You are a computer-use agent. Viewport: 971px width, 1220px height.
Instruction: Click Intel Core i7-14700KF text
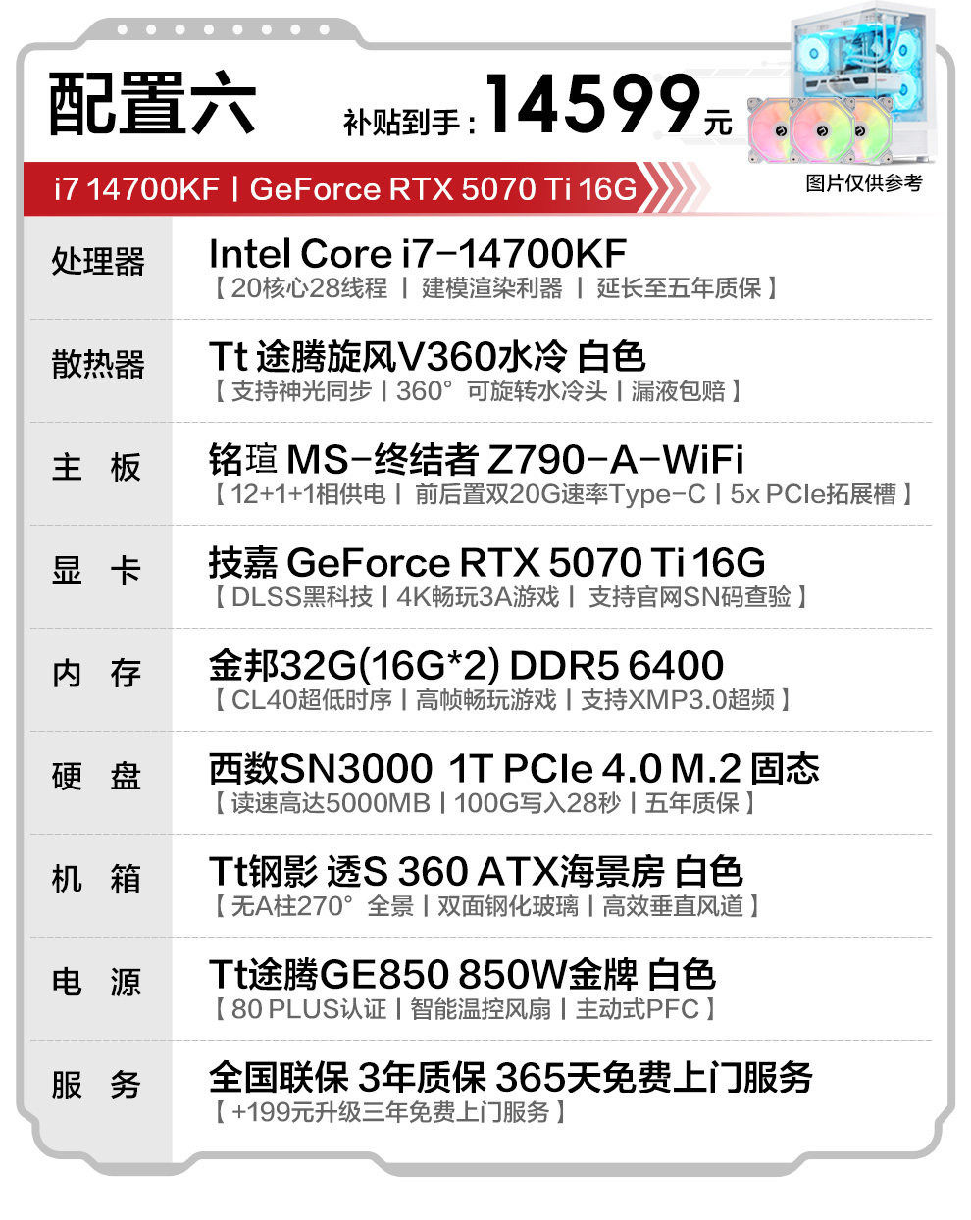point(418,254)
